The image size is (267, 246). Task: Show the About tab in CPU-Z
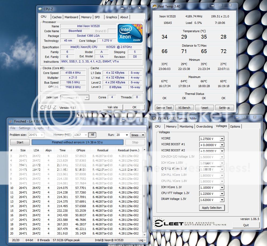[x=124, y=17]
